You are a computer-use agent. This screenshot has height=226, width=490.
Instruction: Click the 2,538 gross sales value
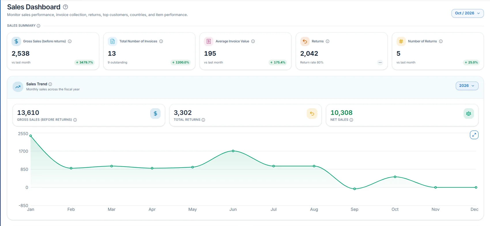pyautogui.click(x=21, y=53)
